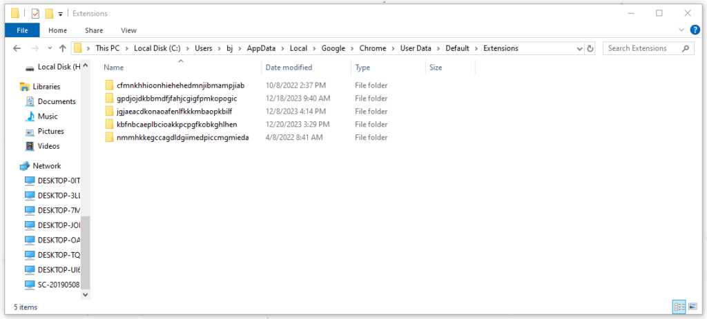
Task: Click the User Data breadcrumb segment
Action: [416, 48]
